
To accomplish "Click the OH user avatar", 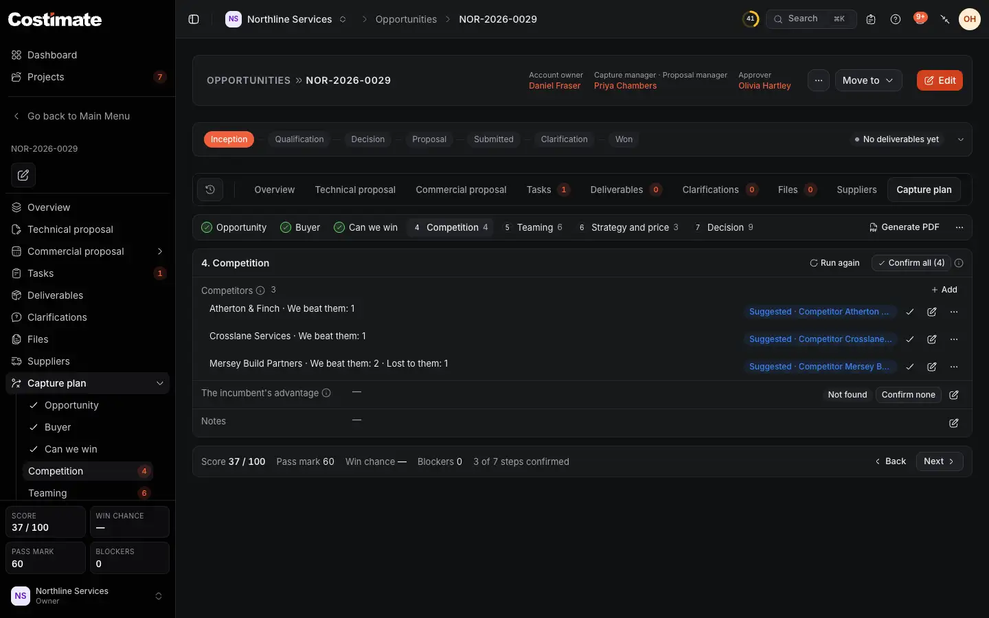I will [x=970, y=19].
